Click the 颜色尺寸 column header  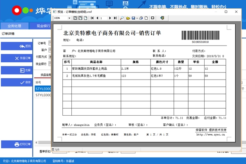click(162, 62)
